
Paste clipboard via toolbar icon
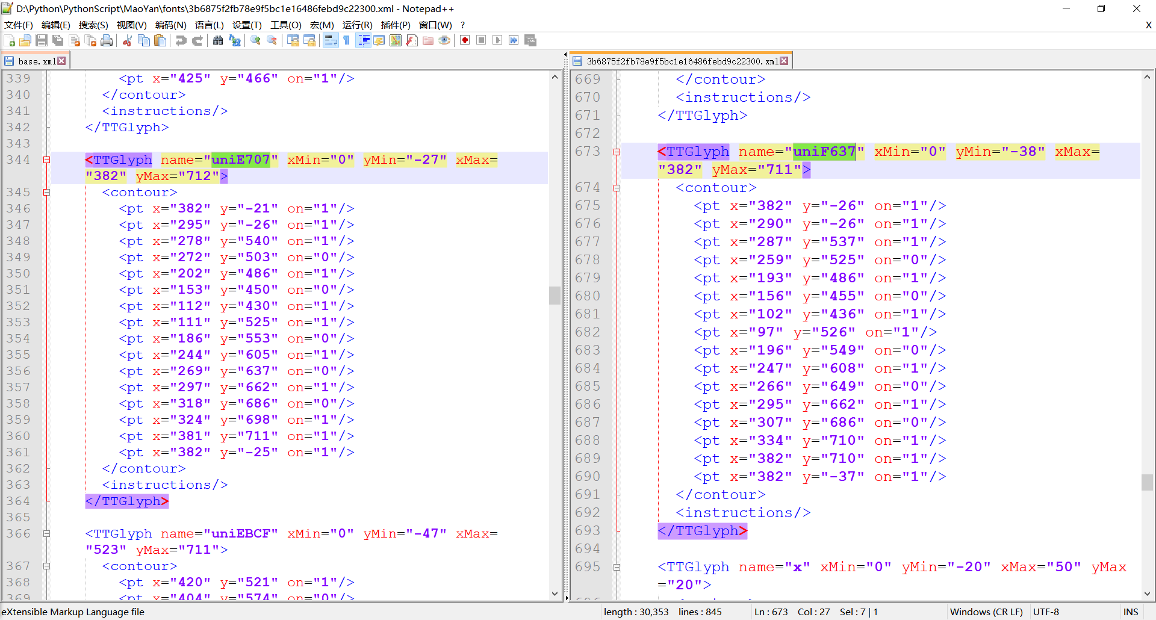[x=160, y=41]
